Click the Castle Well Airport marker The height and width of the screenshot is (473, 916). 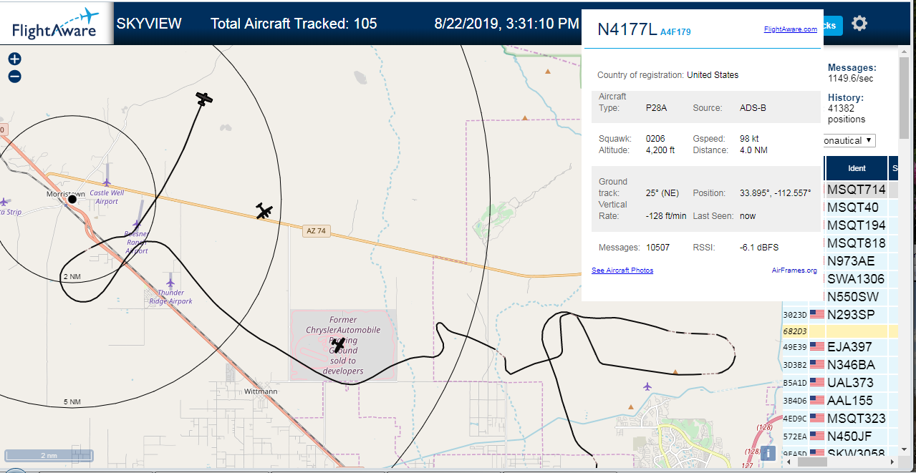click(x=107, y=182)
